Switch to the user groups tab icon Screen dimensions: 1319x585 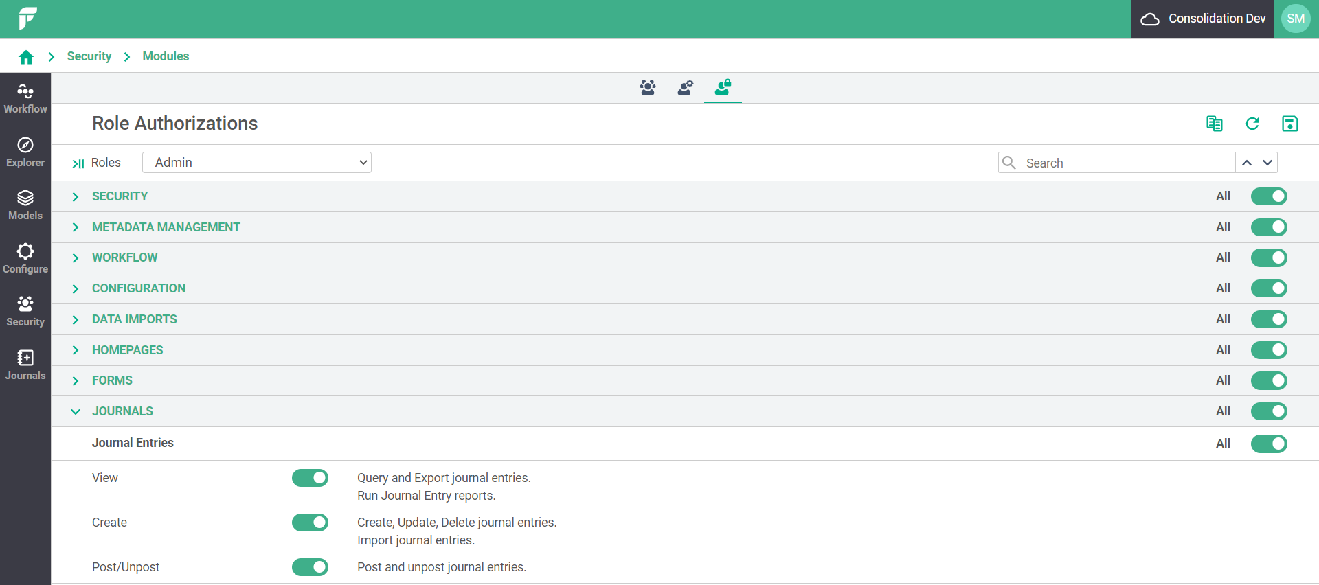point(648,87)
